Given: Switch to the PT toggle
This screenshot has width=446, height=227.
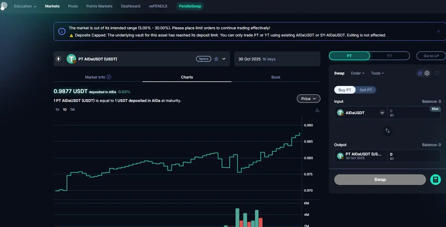Looking at the screenshot, I should [349, 56].
